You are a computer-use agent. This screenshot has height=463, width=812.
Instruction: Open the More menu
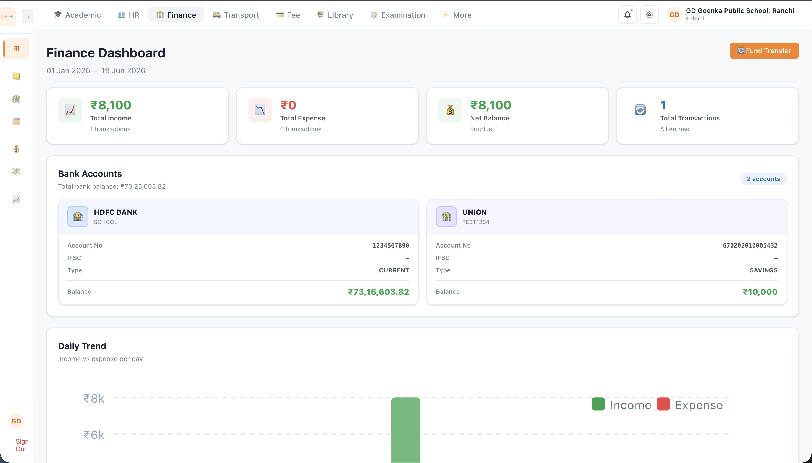tap(457, 15)
